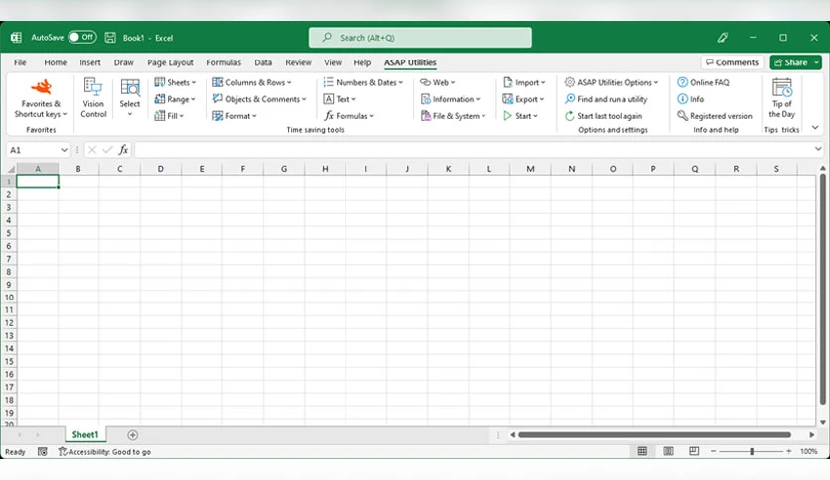Expand Columns & Rows utilities
The width and height of the screenshot is (830, 480).
click(x=252, y=82)
